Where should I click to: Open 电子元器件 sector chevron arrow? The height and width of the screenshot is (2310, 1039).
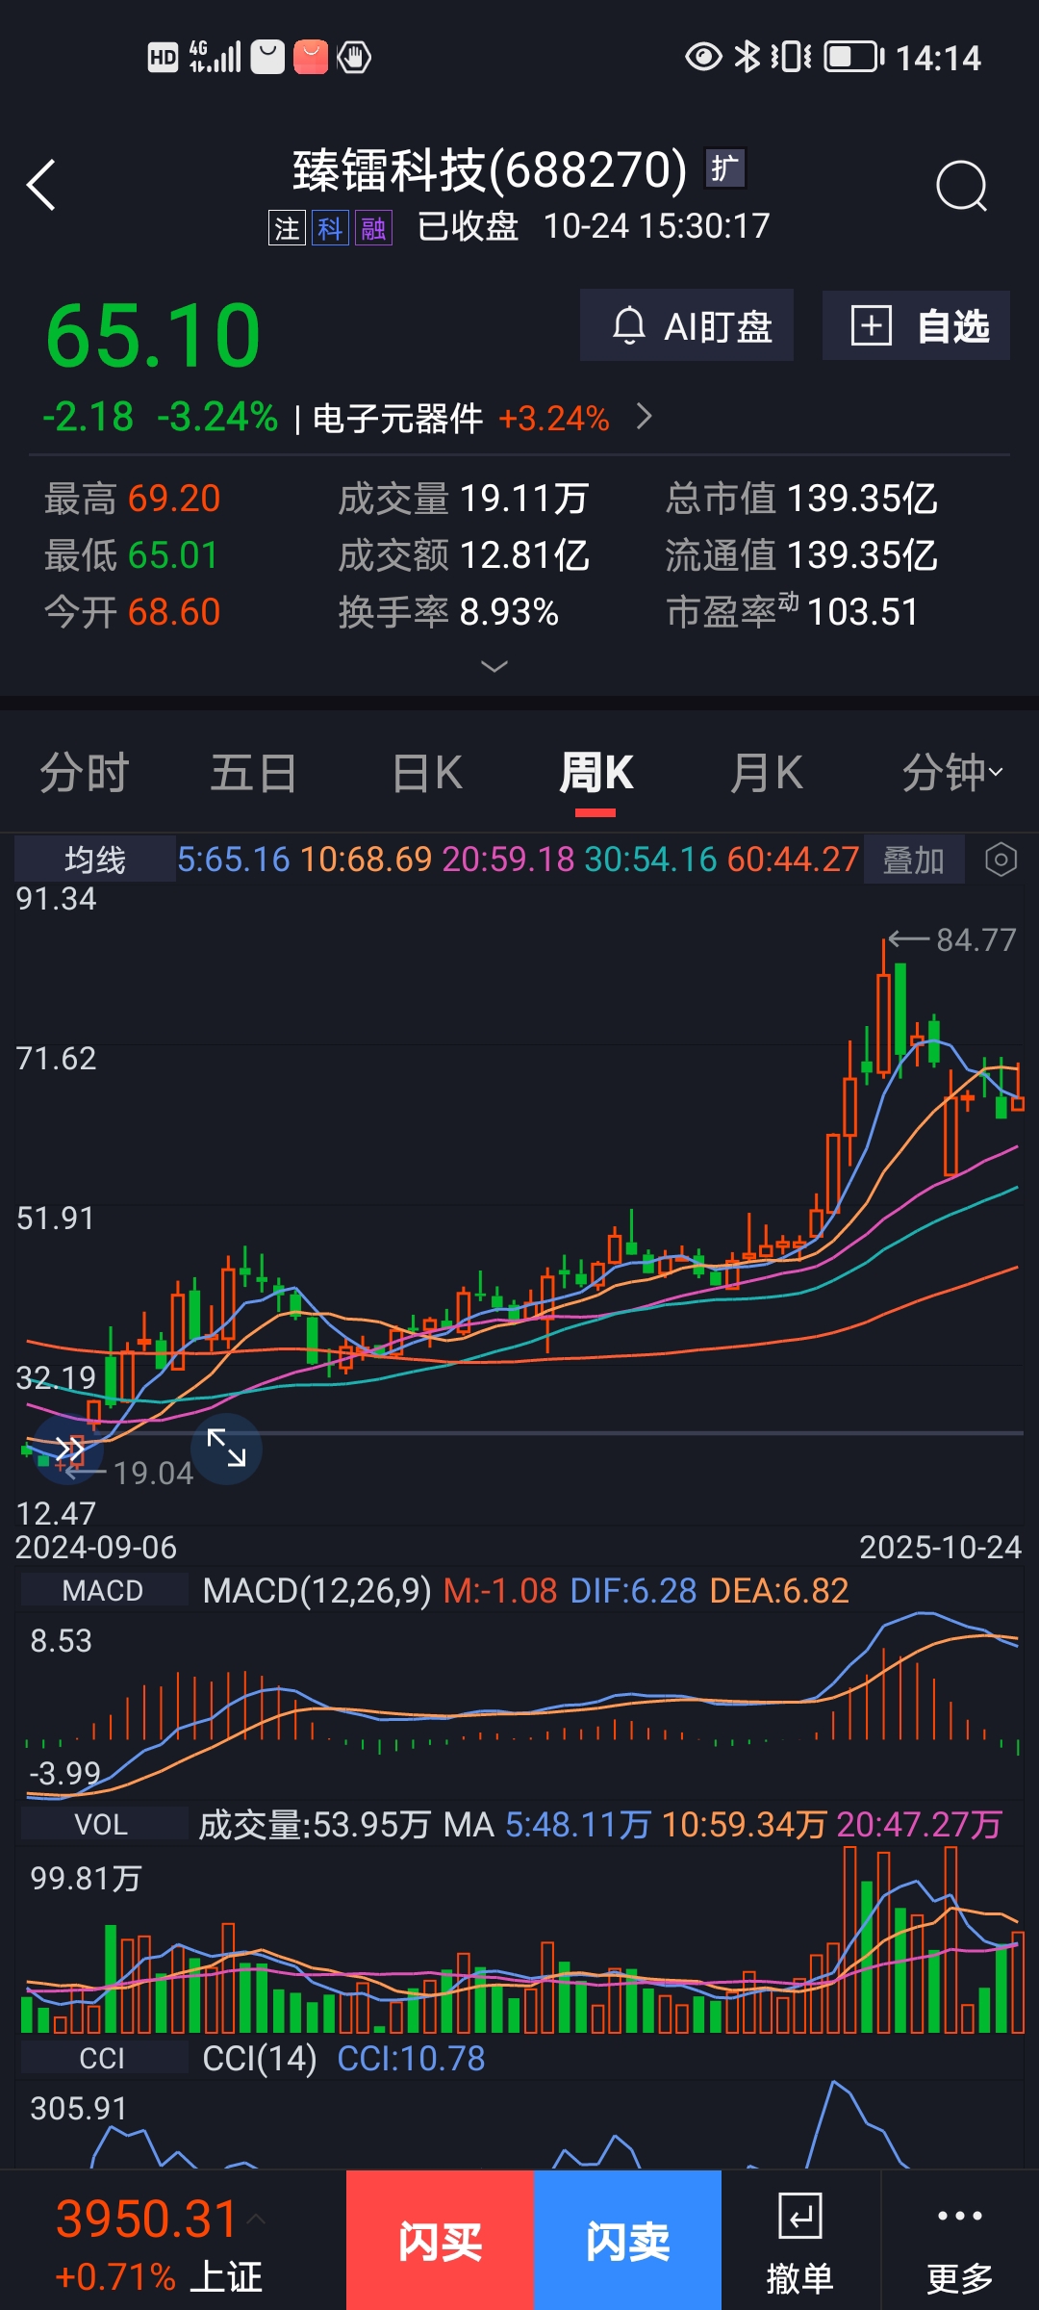click(x=645, y=417)
